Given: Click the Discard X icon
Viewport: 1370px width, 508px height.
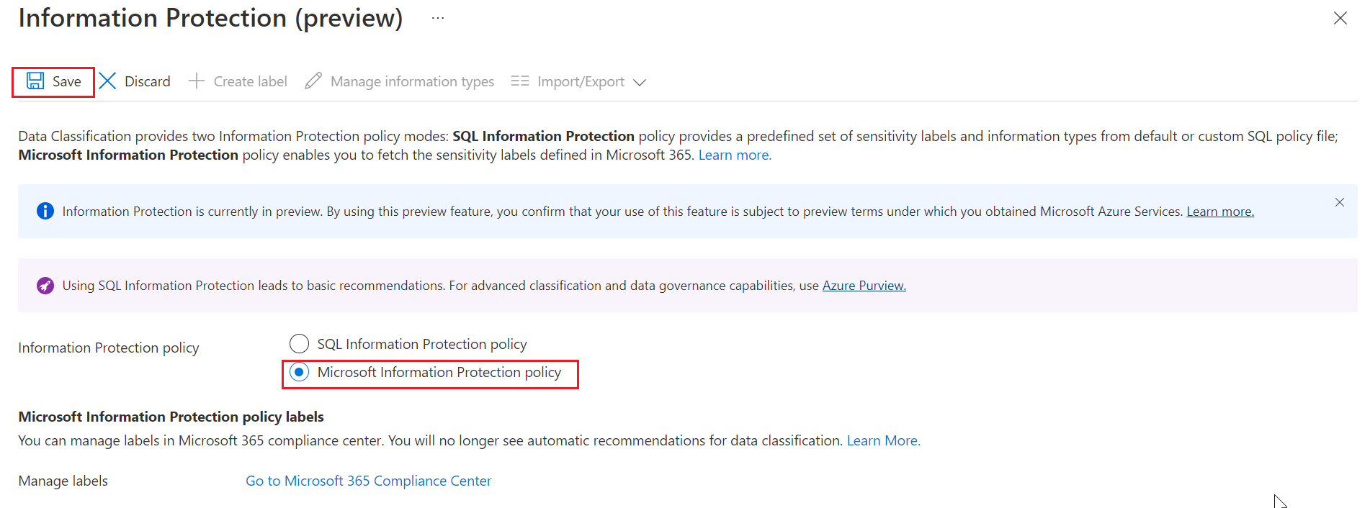Looking at the screenshot, I should [108, 81].
